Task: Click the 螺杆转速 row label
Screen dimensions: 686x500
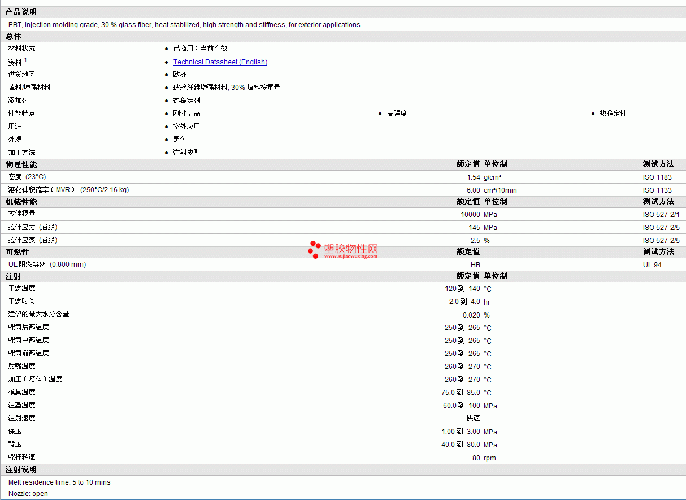Action: (21, 458)
